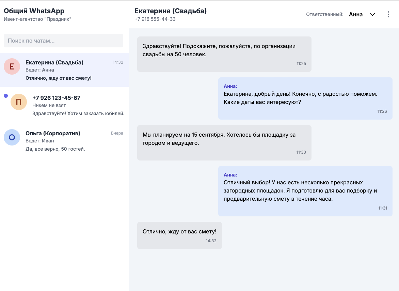Image resolution: width=399 pixels, height=291 pixels.
Task: Click the first incoming message about the wedding
Action: (x=224, y=54)
